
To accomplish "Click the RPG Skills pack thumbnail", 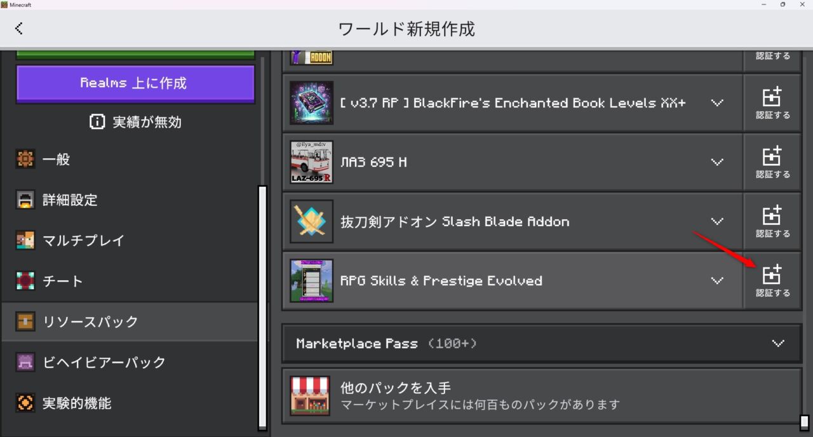I will [x=311, y=281].
